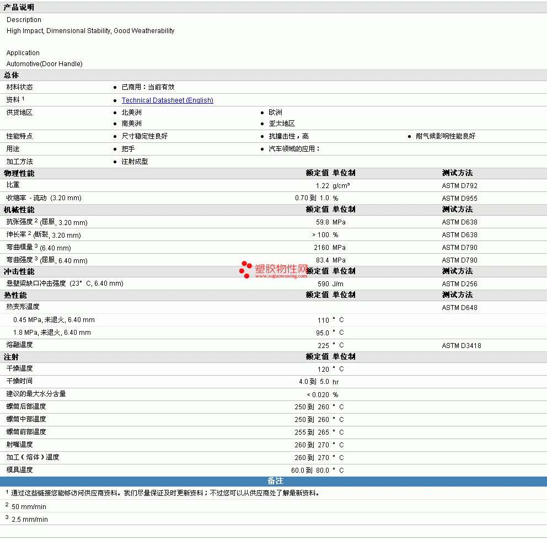This screenshot has width=547, height=540.
Task: Click the 注射成型 processing method
Action: [135, 162]
